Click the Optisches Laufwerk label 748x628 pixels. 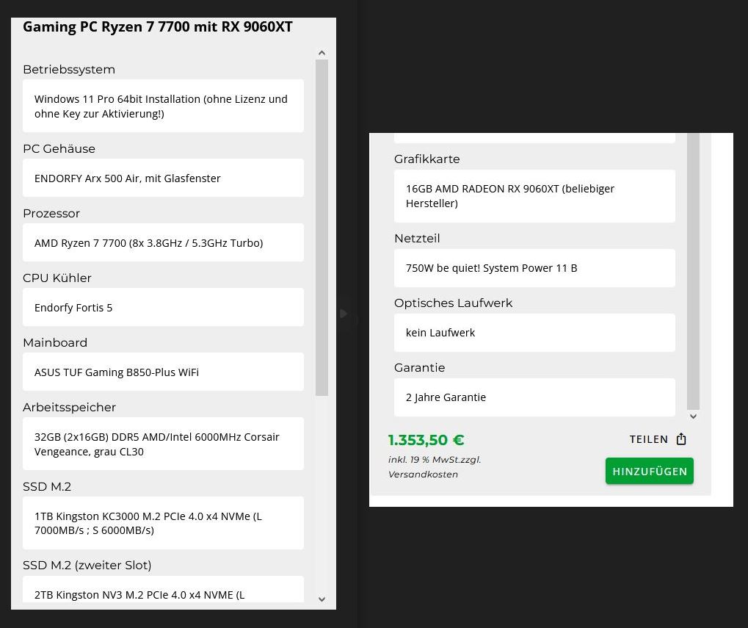coord(453,303)
